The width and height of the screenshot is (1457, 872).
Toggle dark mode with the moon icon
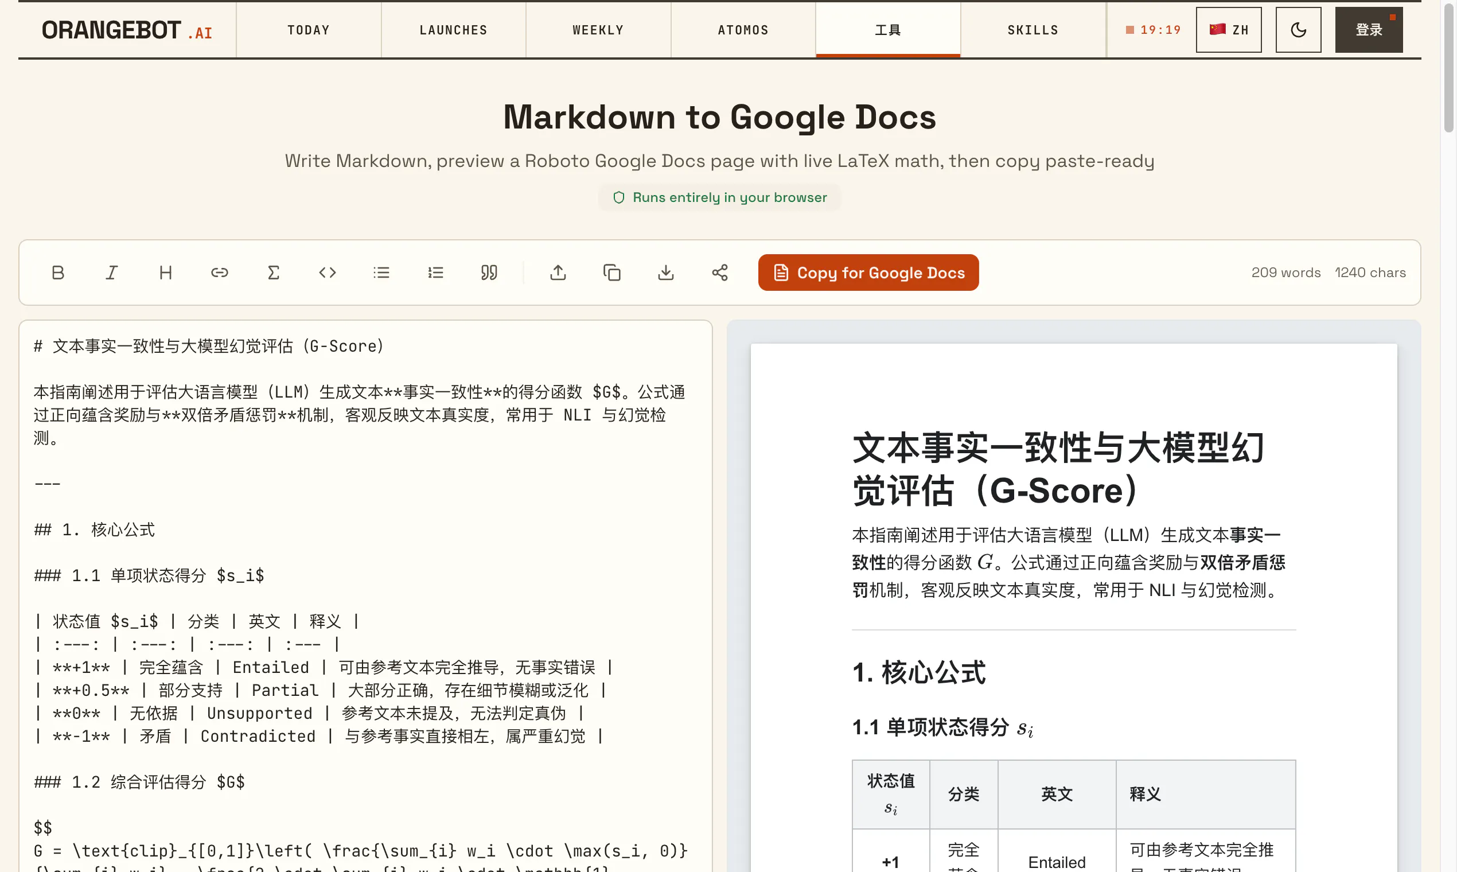pyautogui.click(x=1298, y=30)
